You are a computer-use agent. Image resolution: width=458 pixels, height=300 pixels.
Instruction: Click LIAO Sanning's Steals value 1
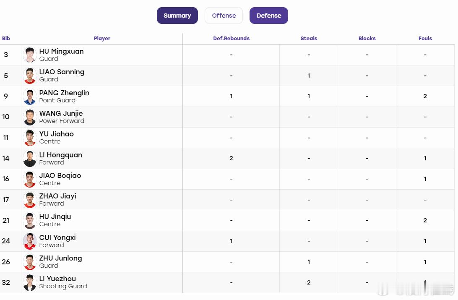click(309, 76)
